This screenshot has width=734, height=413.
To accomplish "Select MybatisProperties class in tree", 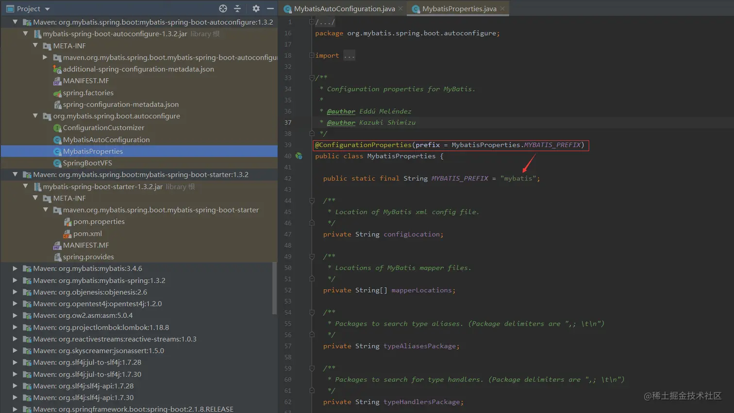I will coord(93,151).
